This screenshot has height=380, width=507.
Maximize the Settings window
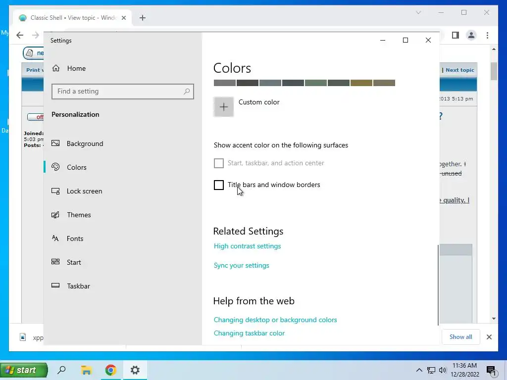coord(405,40)
